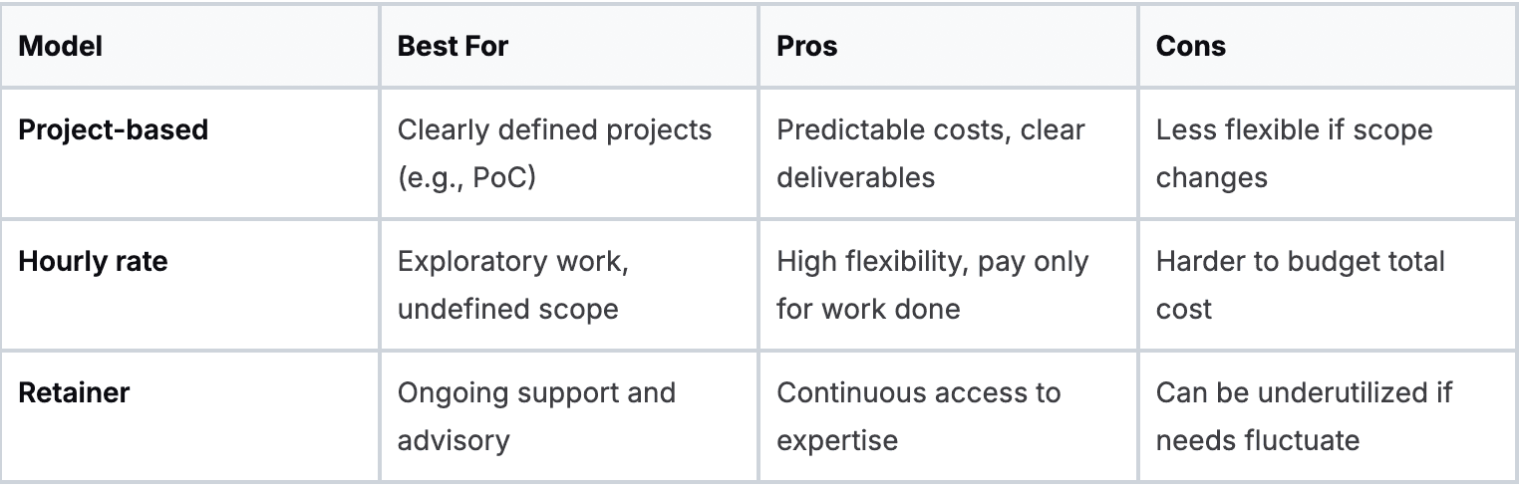Click "needs fluctuate" text in Cons column

(x=1257, y=439)
